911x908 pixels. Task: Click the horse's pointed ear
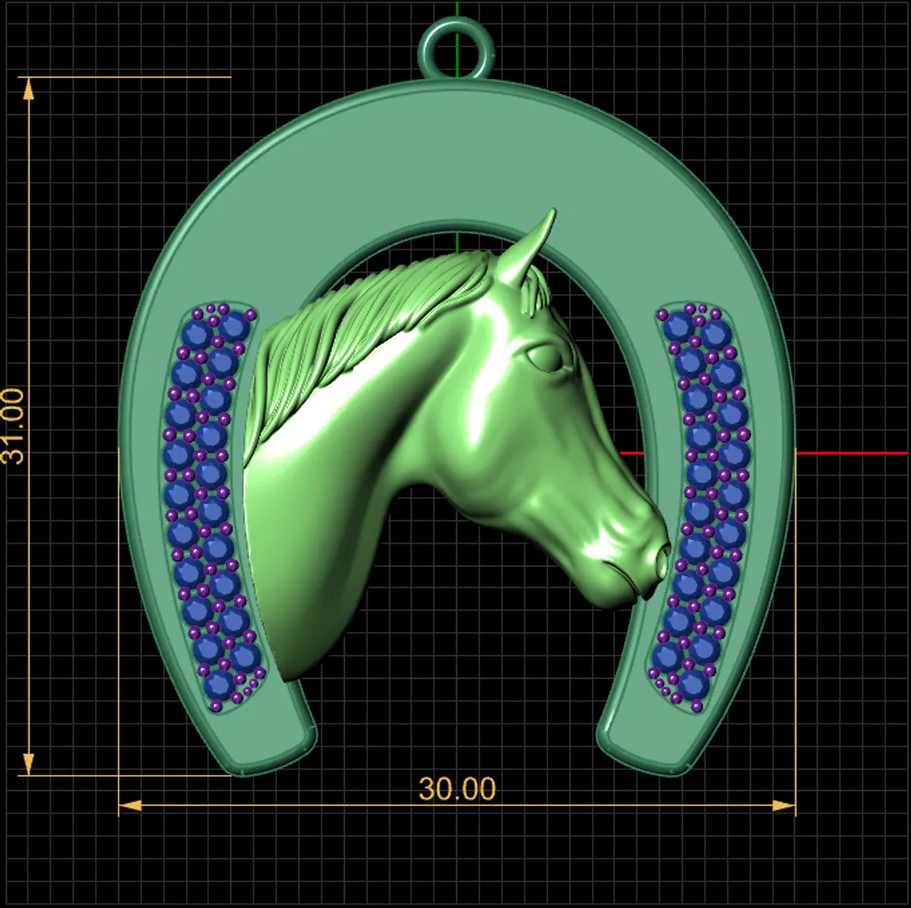(526, 249)
